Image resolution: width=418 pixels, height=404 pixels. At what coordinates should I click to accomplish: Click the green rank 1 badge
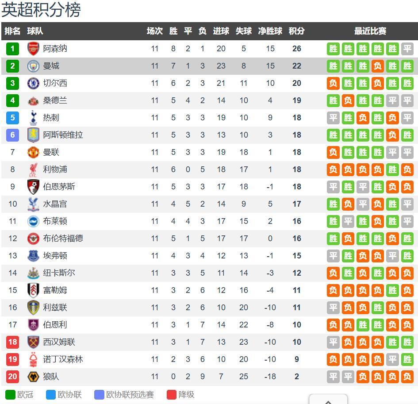pos(12,49)
